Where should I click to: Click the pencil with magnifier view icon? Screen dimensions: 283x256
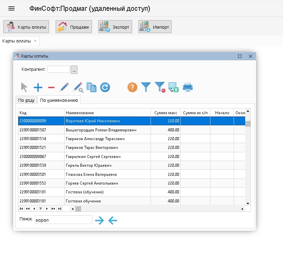click(78, 88)
